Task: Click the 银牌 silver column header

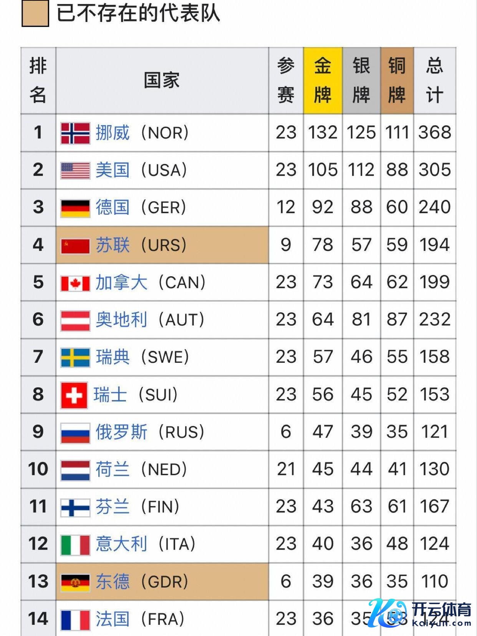Action: pos(361,80)
